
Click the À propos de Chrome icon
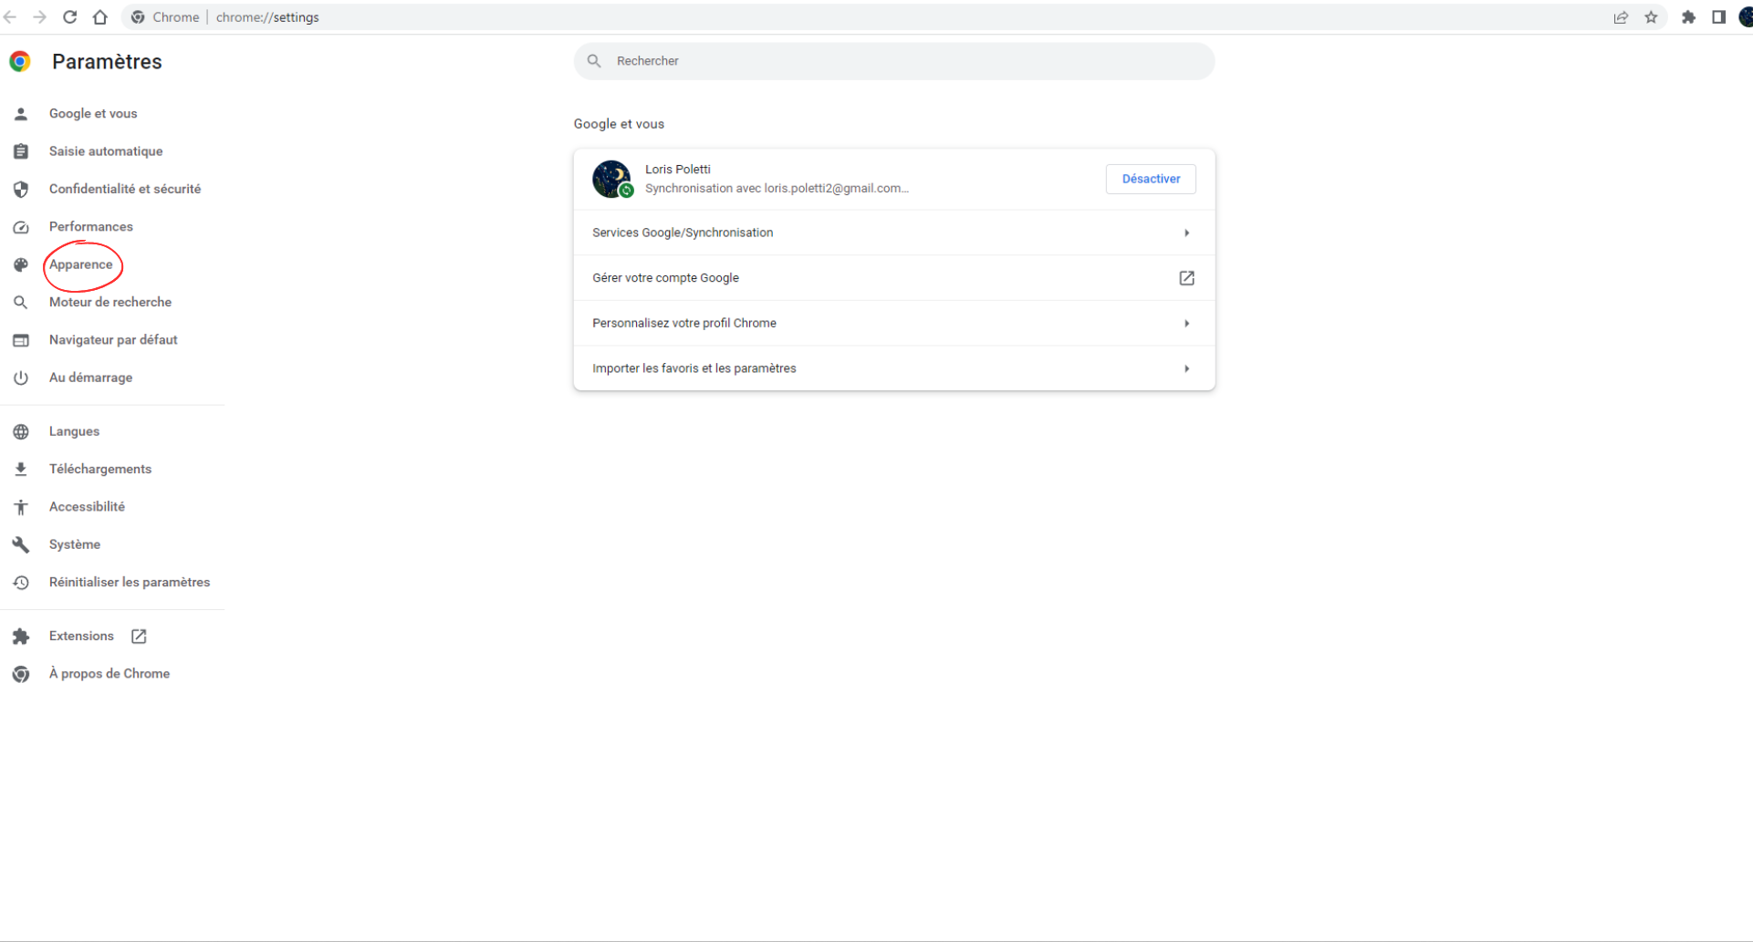(21, 674)
